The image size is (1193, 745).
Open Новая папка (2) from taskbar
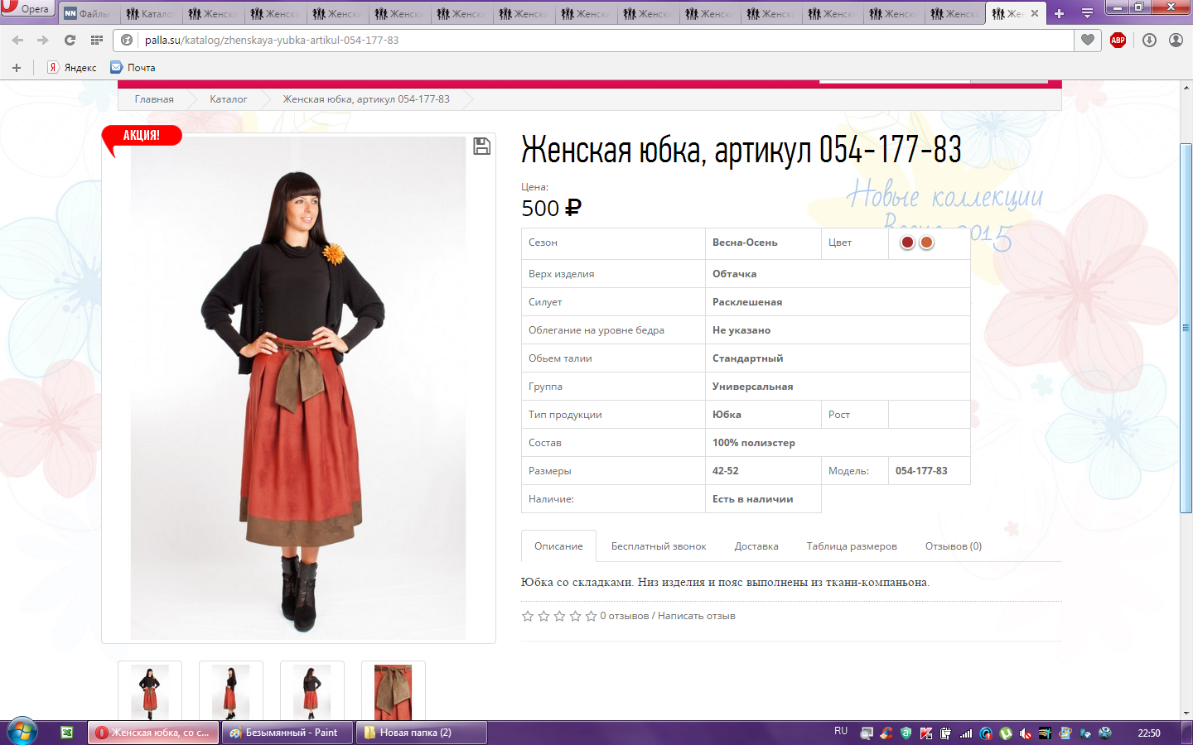pyautogui.click(x=421, y=733)
